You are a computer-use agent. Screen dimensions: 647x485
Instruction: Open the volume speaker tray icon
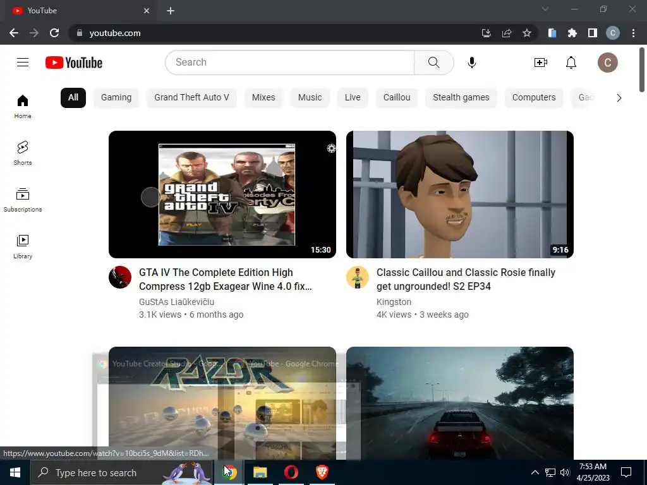(565, 472)
